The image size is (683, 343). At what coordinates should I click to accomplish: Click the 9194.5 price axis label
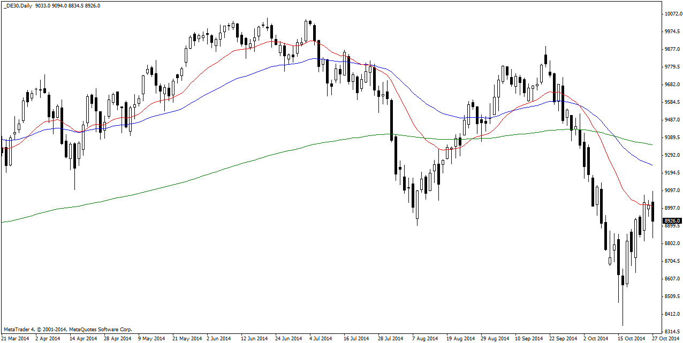(x=672, y=173)
